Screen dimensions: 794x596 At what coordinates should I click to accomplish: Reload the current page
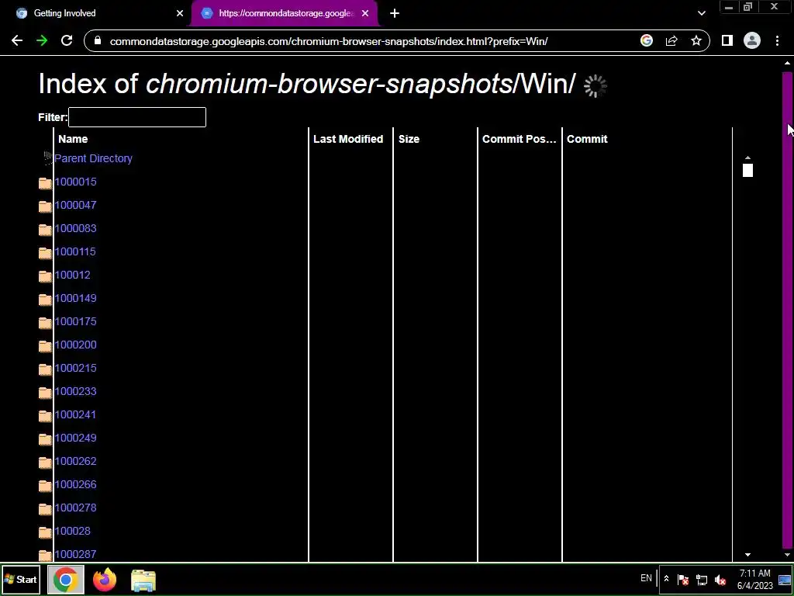click(x=67, y=41)
